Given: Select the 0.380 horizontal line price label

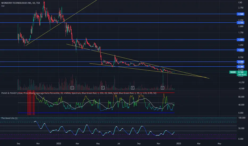Looking at the screenshot, I should 241,67.
